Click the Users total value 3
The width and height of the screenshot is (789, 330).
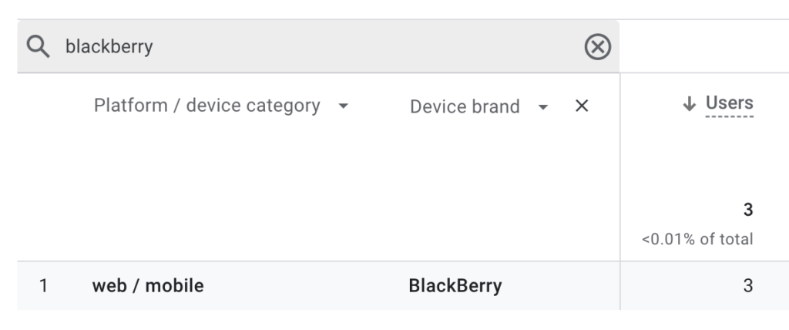(x=747, y=210)
